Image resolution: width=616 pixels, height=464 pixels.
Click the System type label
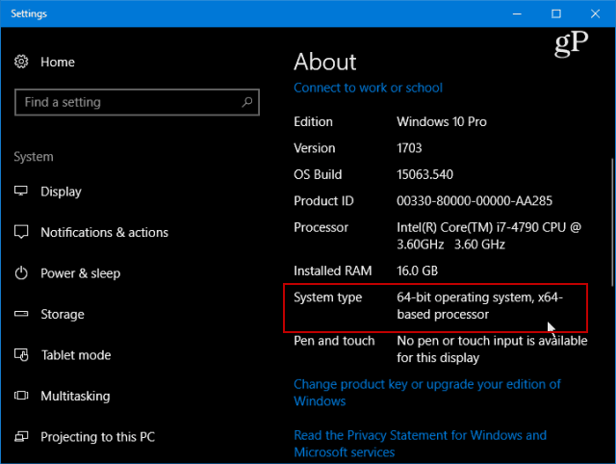point(327,297)
